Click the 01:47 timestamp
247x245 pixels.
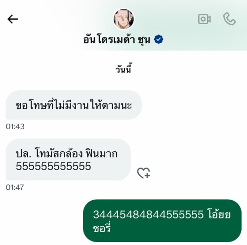coord(15,187)
